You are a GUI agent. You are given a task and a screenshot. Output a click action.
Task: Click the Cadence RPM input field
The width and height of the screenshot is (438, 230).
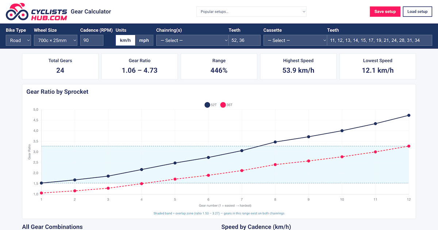click(92, 41)
